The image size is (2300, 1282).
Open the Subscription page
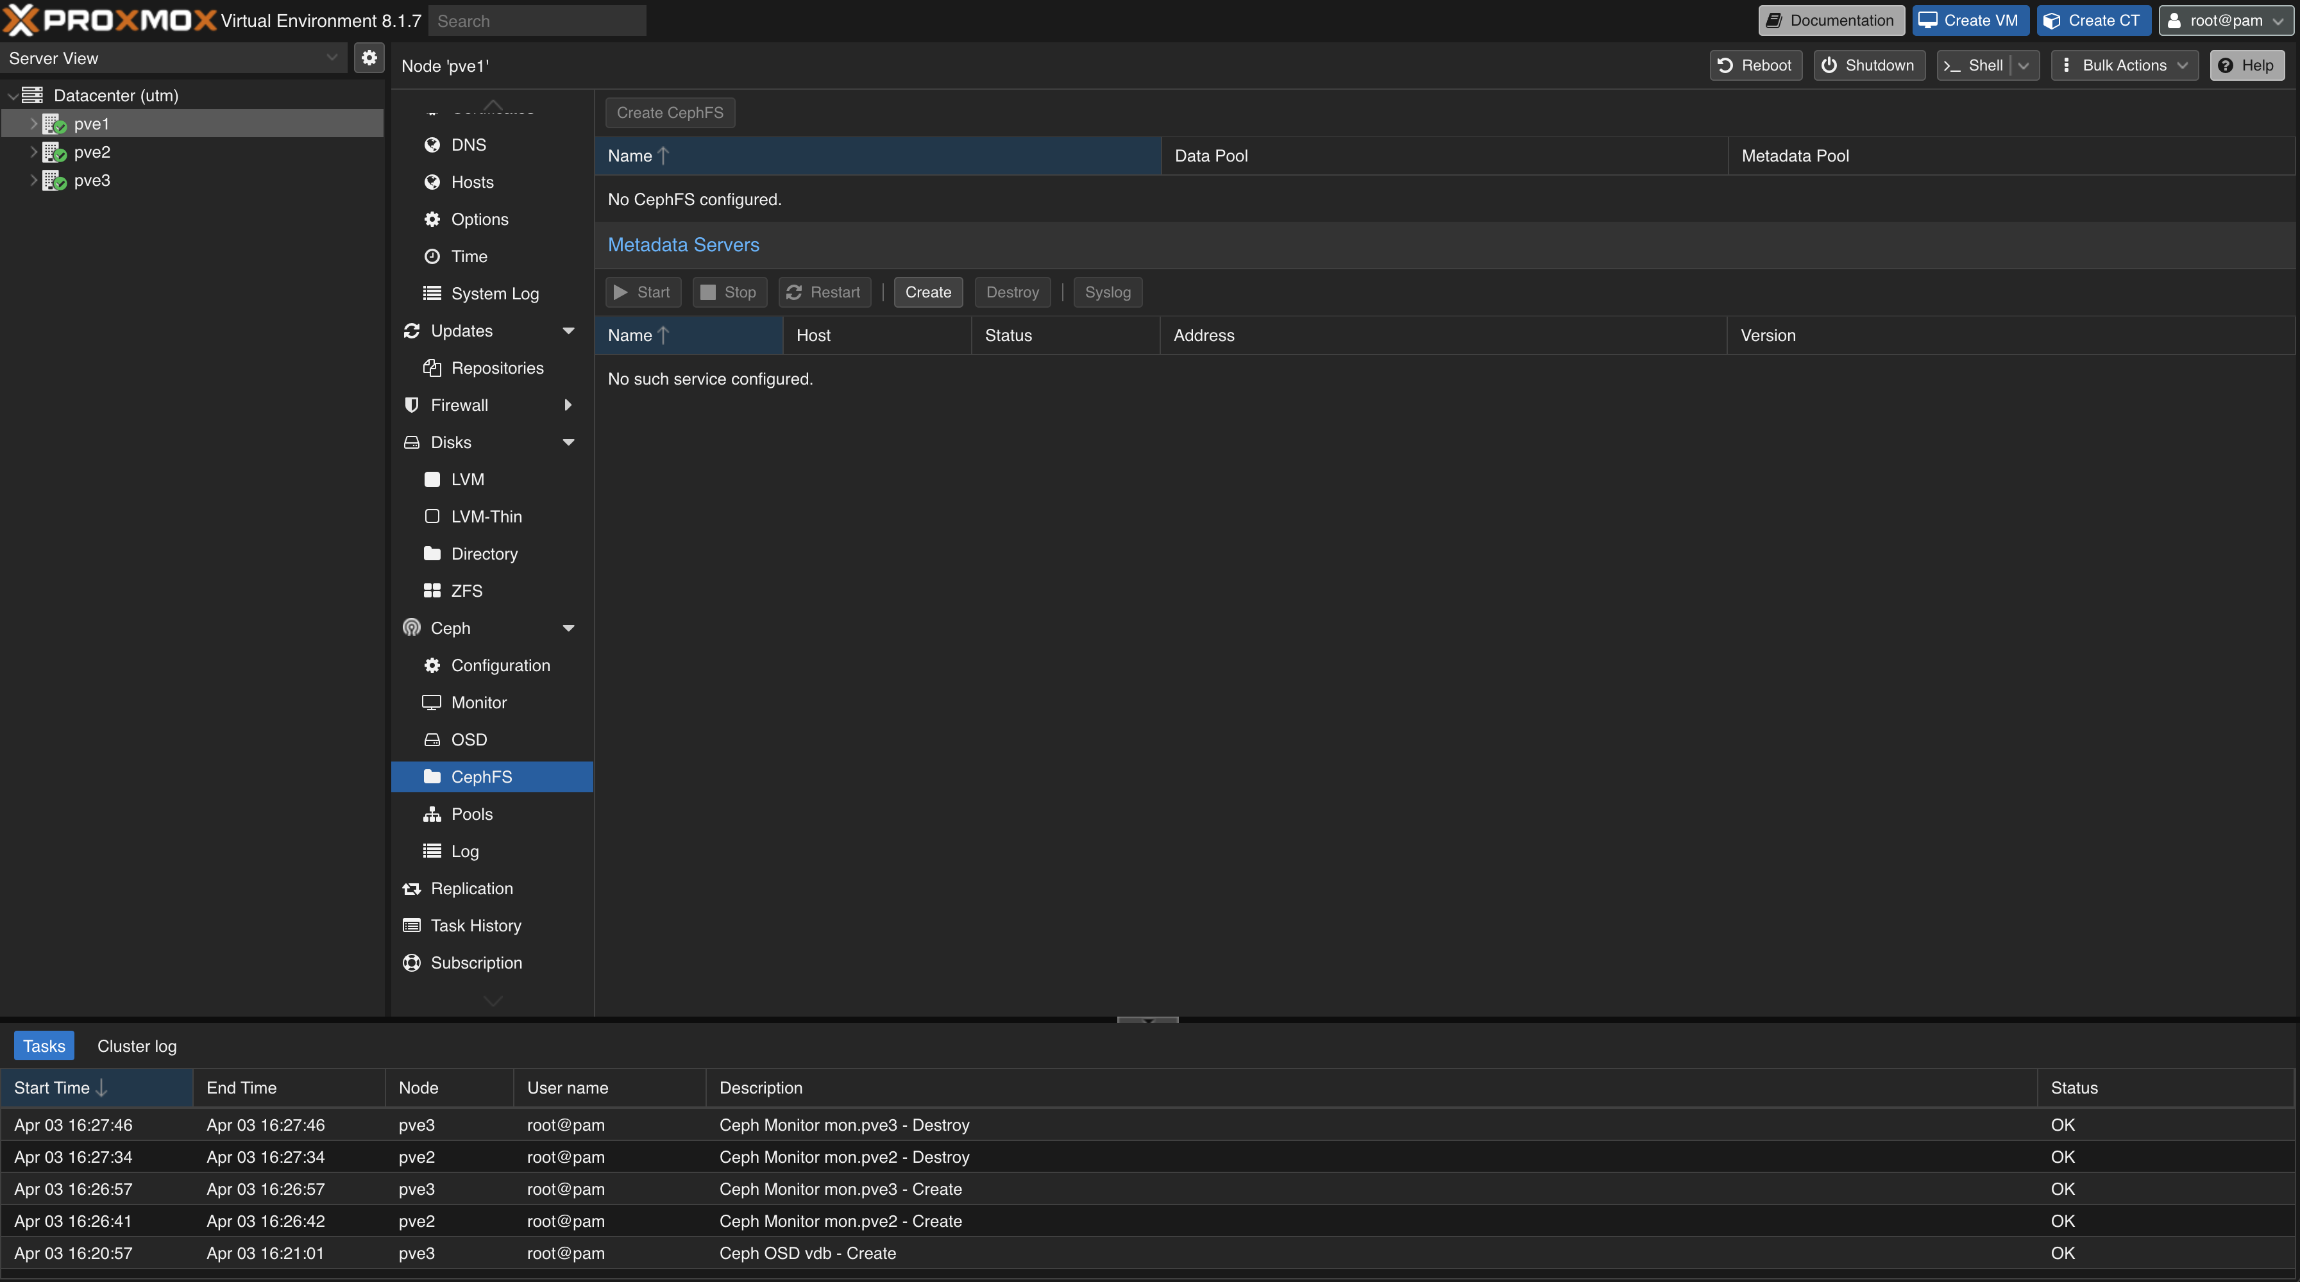476,963
